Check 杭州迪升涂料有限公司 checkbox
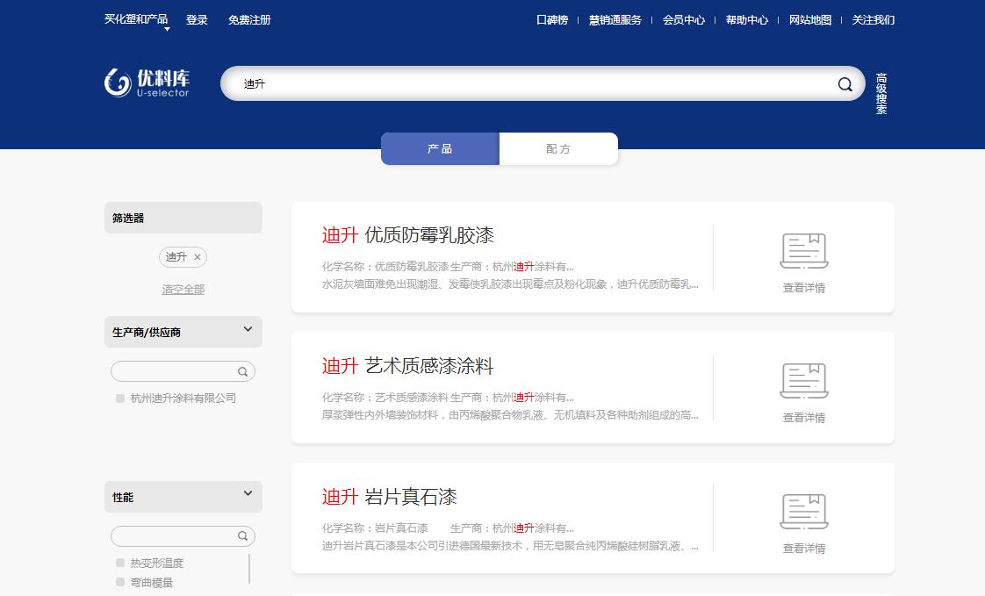 (120, 399)
